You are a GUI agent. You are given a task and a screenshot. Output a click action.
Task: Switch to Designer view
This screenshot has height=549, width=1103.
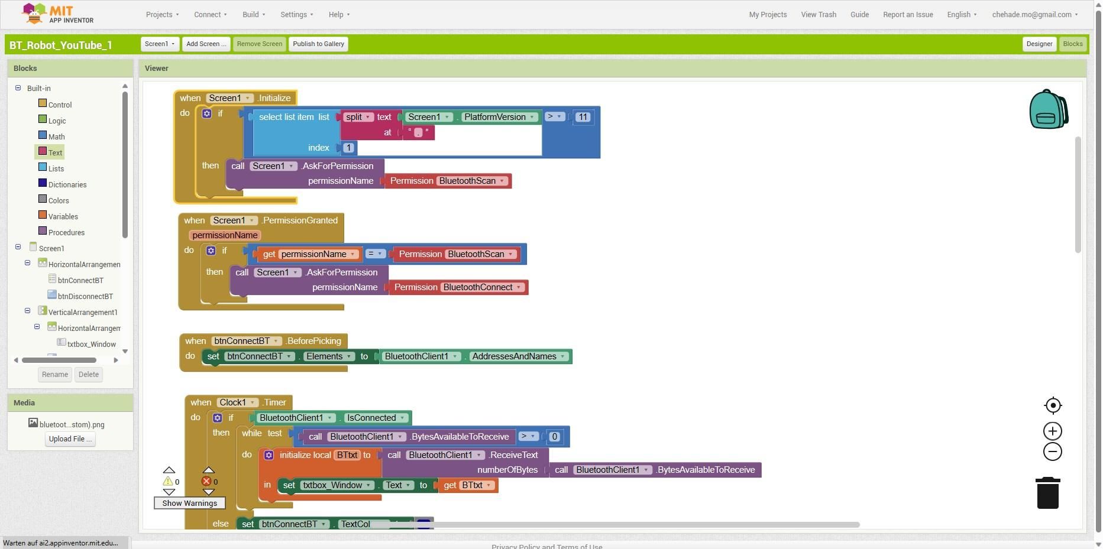pos(1039,44)
